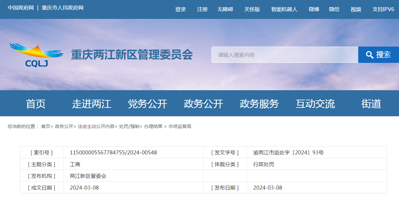Click 登录 in top bar
The width and height of the screenshot is (399, 198).
[180, 9]
